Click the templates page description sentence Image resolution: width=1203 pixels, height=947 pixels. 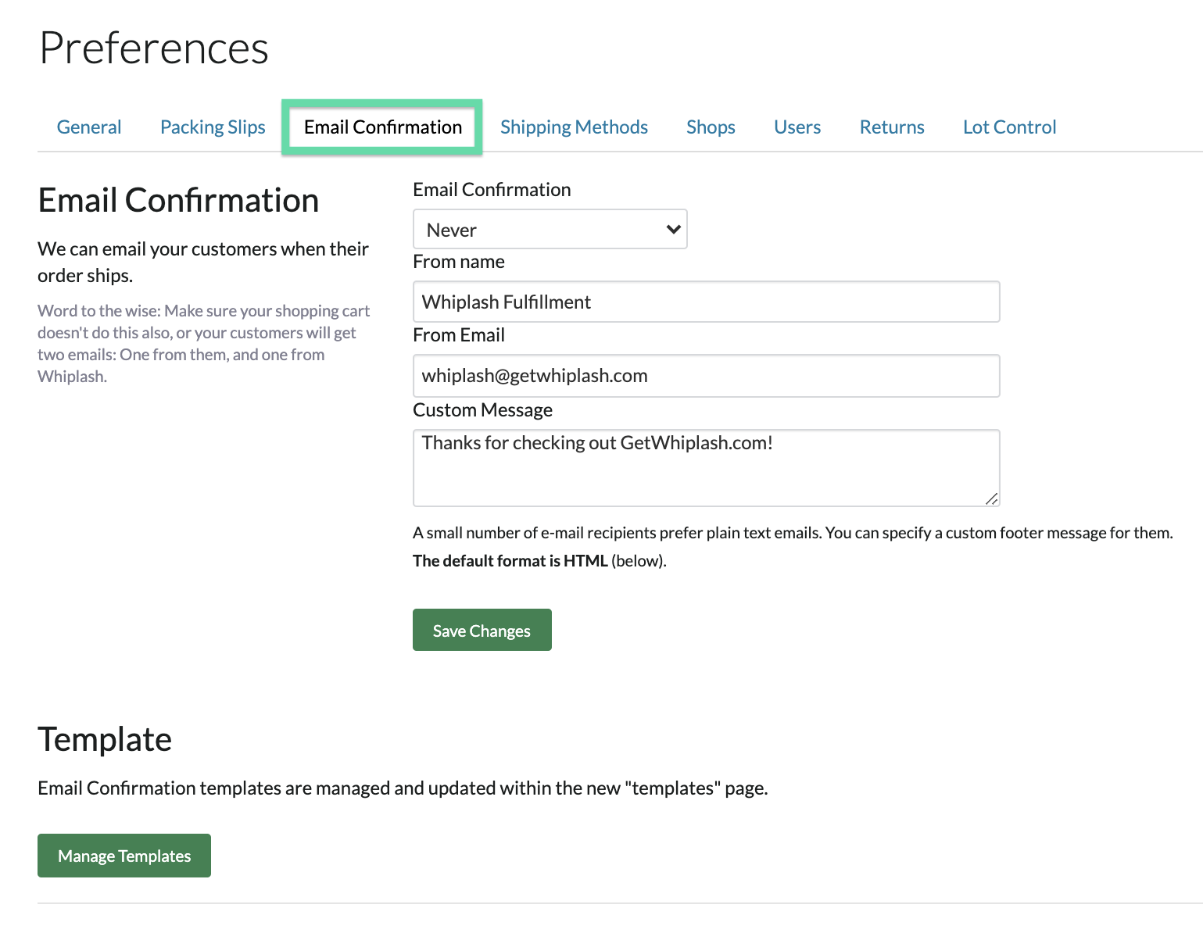[x=403, y=788]
